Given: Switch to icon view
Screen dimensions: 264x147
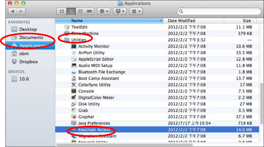Looking at the screenshot, I should 62,11.
